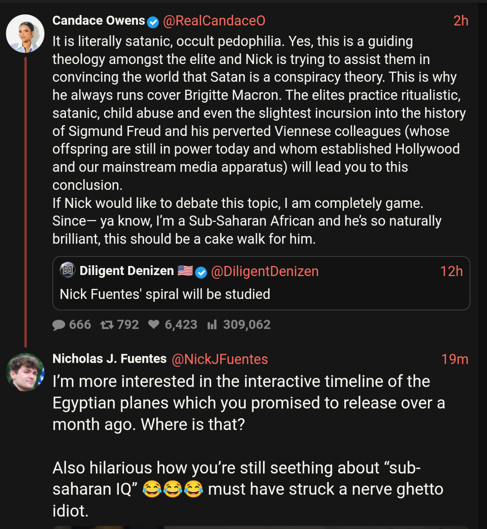
Task: Click Diligent Denizen's verified badge
Action: click(201, 272)
